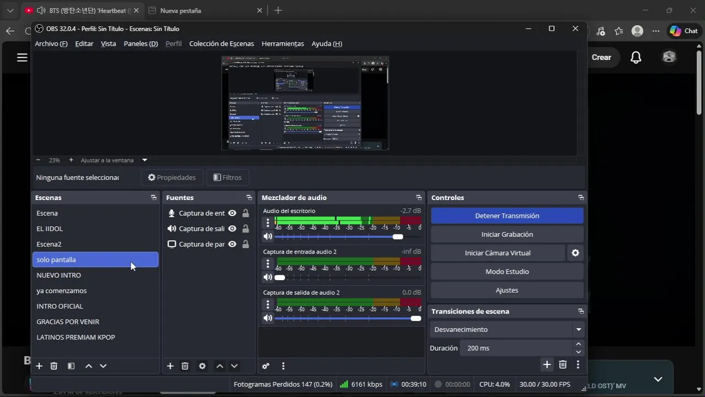The height and width of the screenshot is (397, 705).
Task: Delete selected scene with trash icon
Action: coord(54,366)
